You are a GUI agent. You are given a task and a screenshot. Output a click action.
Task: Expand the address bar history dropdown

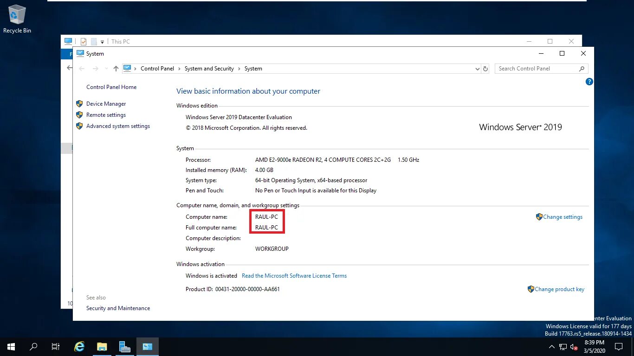click(478, 69)
